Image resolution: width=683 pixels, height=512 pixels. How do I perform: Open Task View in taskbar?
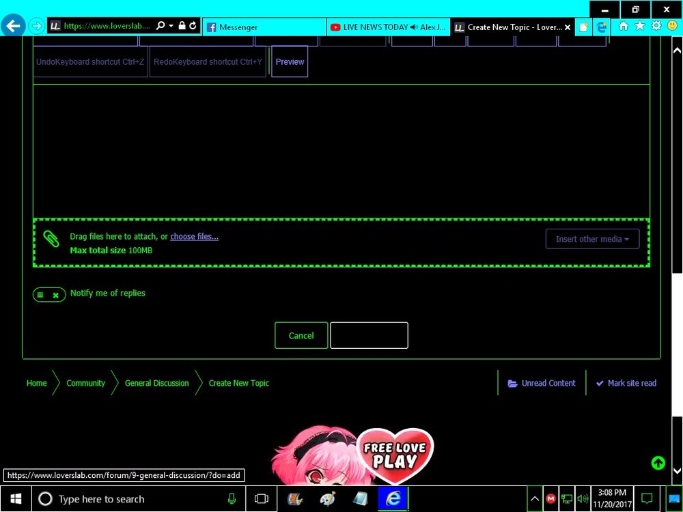click(262, 499)
